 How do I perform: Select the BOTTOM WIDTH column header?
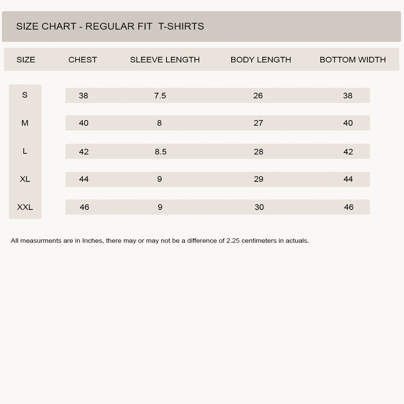(x=353, y=60)
